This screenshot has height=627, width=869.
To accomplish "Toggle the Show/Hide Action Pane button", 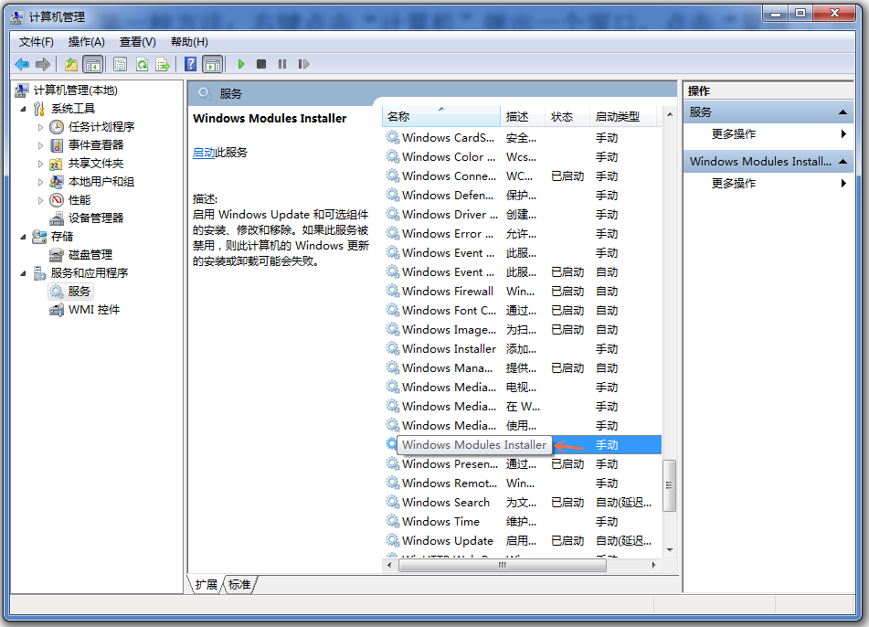I will 212,64.
